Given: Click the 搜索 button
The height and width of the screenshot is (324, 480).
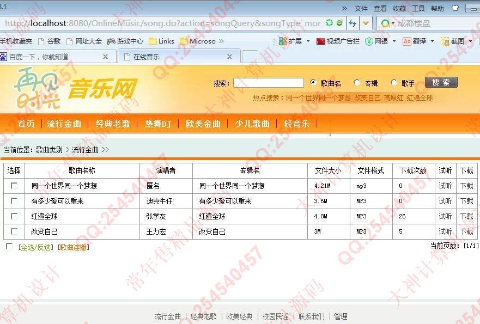Looking at the screenshot, I should coord(441,82).
